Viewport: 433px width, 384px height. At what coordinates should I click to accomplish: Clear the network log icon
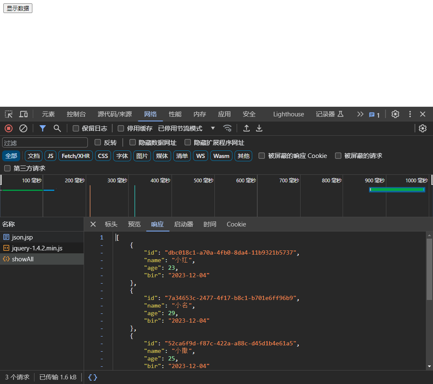pos(23,129)
